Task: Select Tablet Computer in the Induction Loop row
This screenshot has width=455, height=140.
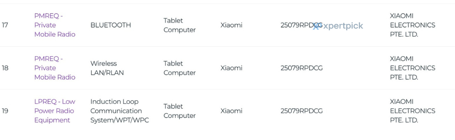Action: coord(180,111)
